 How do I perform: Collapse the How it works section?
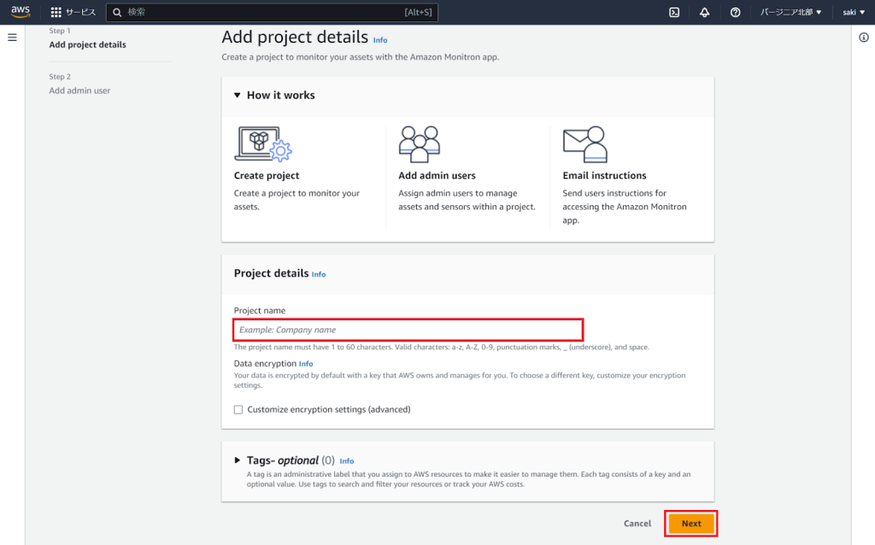point(238,96)
